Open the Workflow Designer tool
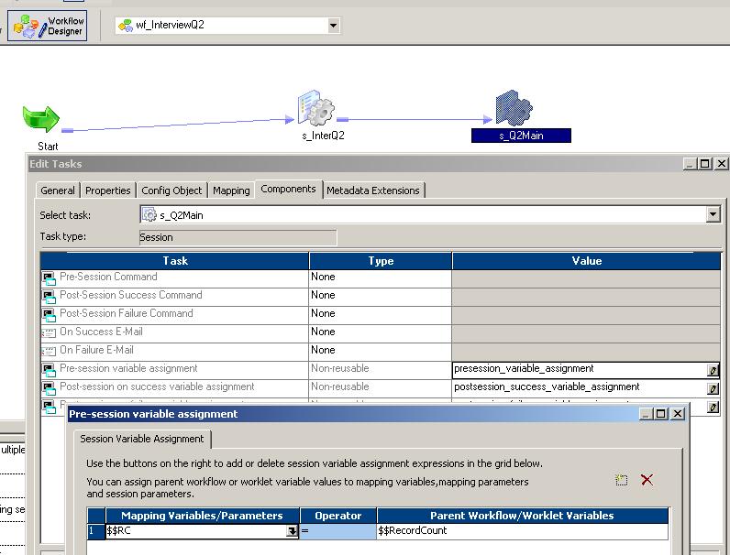Viewport: 730px width, 555px height. pos(47,26)
